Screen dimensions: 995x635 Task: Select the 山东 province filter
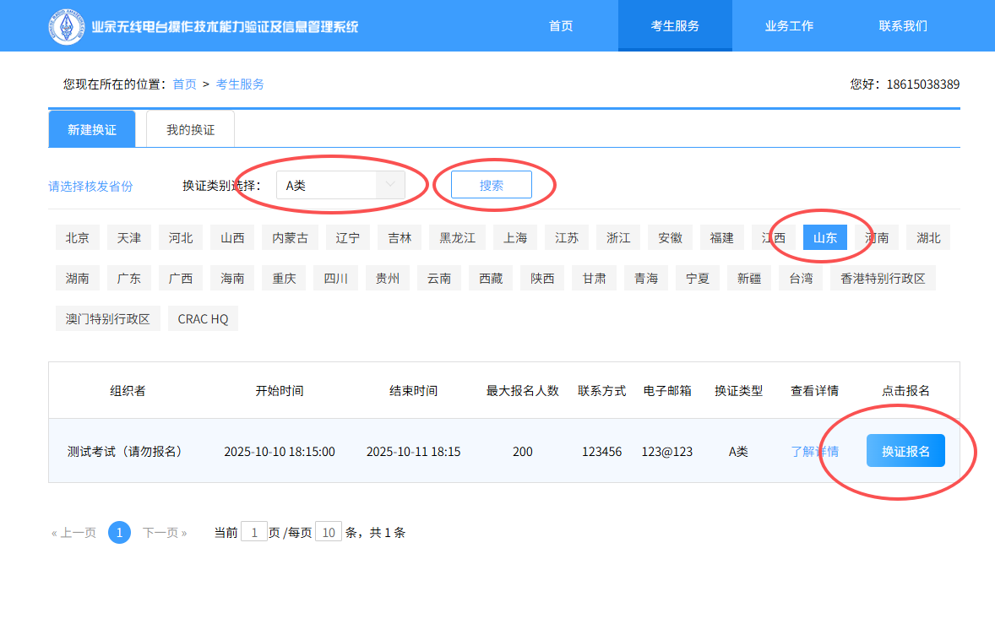click(824, 237)
